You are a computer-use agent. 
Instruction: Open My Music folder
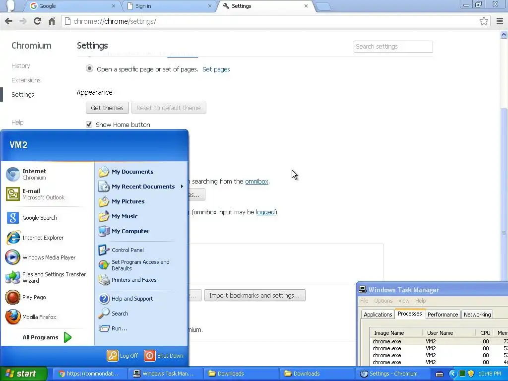pyautogui.click(x=141, y=216)
